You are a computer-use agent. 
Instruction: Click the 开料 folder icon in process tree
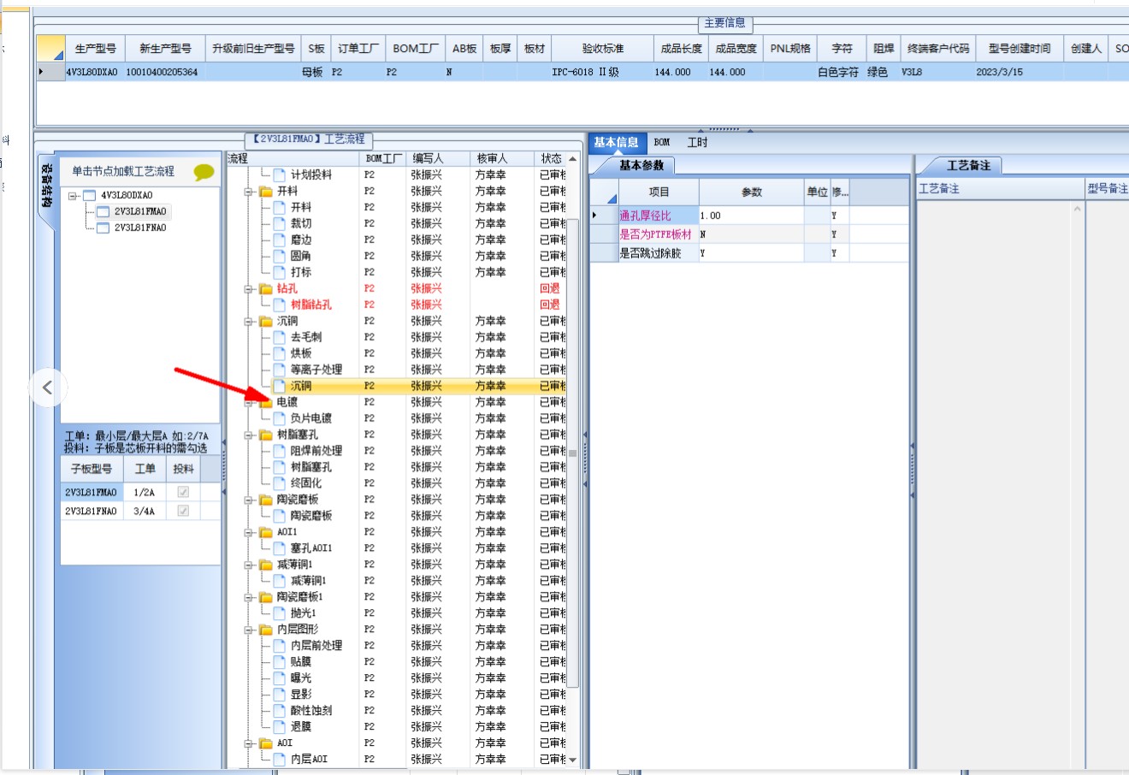pos(266,192)
